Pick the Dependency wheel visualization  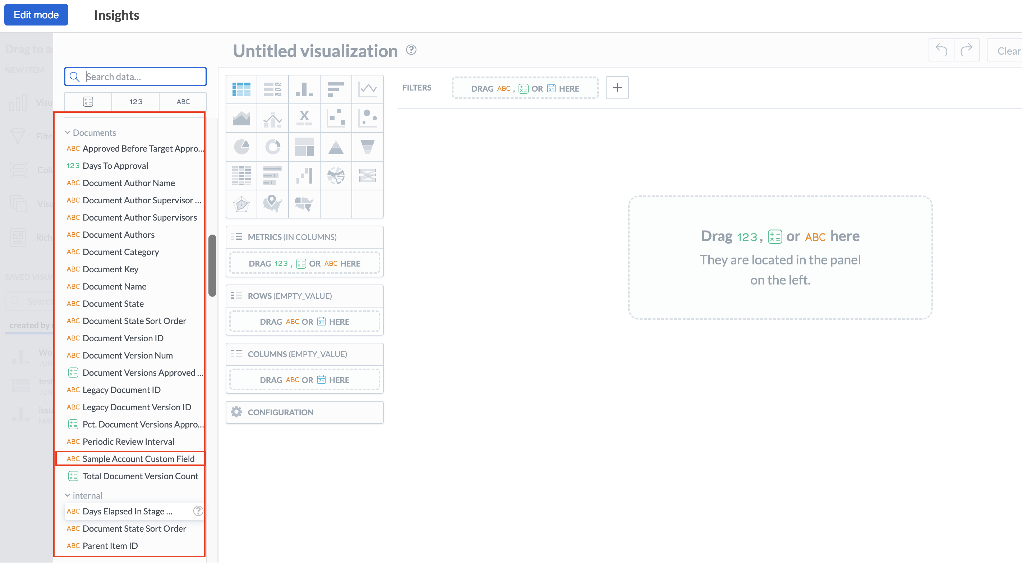[x=336, y=175]
